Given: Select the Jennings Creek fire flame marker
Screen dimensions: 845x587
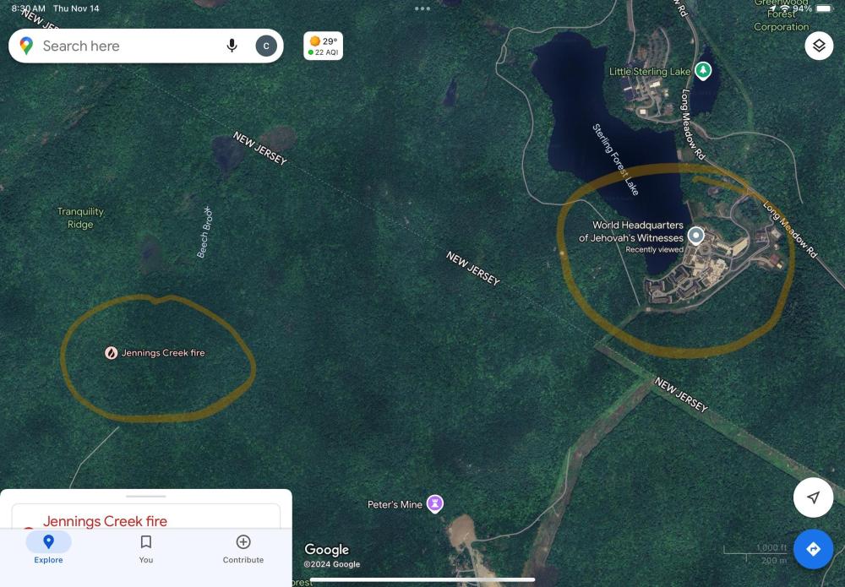Looking at the screenshot, I should pos(111,353).
